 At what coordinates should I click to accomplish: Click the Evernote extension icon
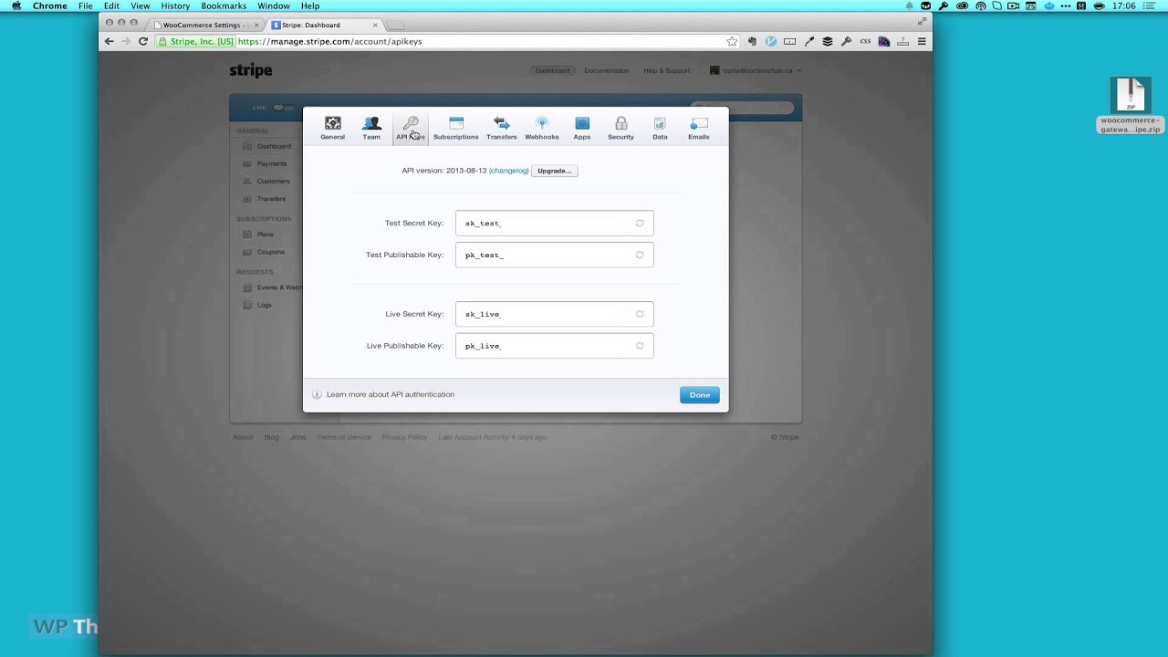click(x=752, y=41)
